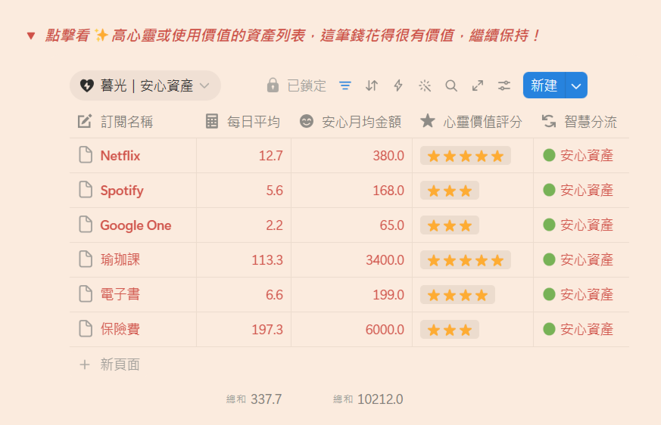Viewport: 661px width, 425px height.
Task: Open the 暮光｜安心資產 view dropdown
Action: click(145, 85)
